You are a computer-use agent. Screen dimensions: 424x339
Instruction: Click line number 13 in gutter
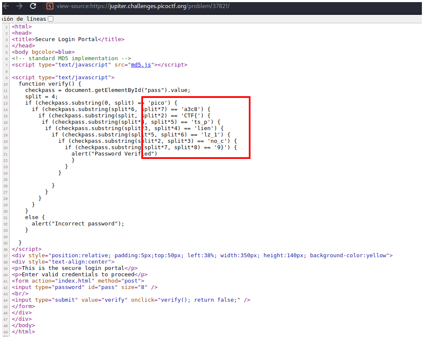point(6,103)
